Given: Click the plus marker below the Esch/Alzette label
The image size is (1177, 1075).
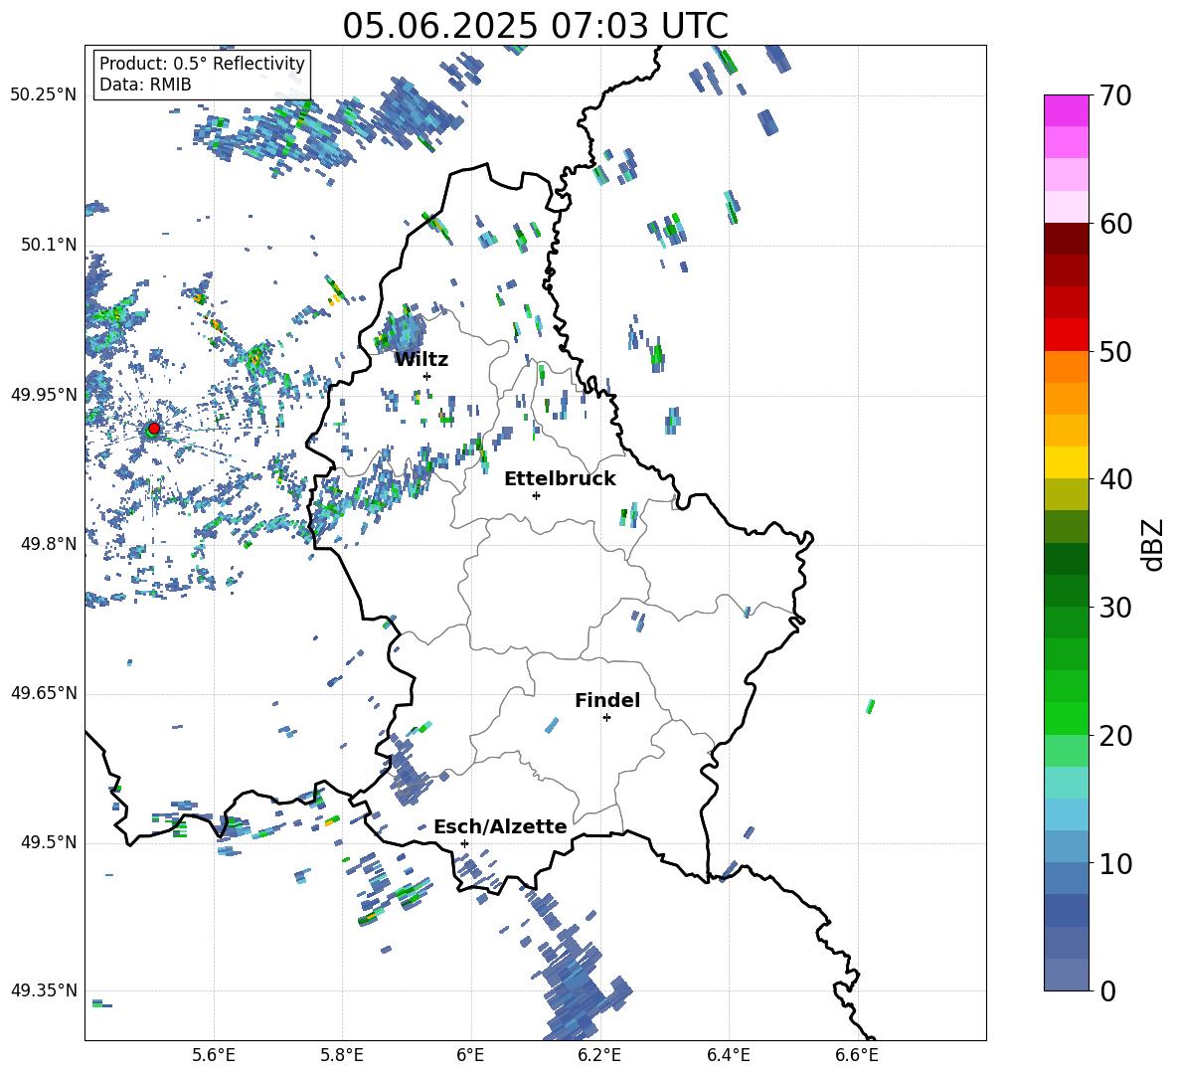Looking at the screenshot, I should click(464, 843).
